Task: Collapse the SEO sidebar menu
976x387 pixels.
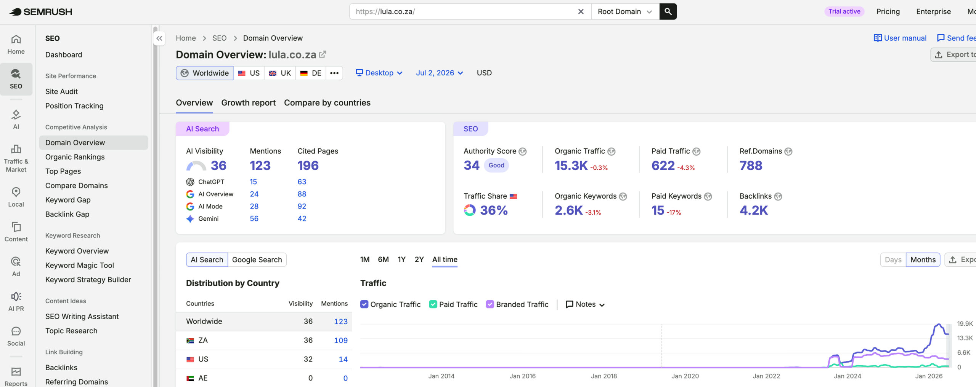Action: (x=159, y=38)
